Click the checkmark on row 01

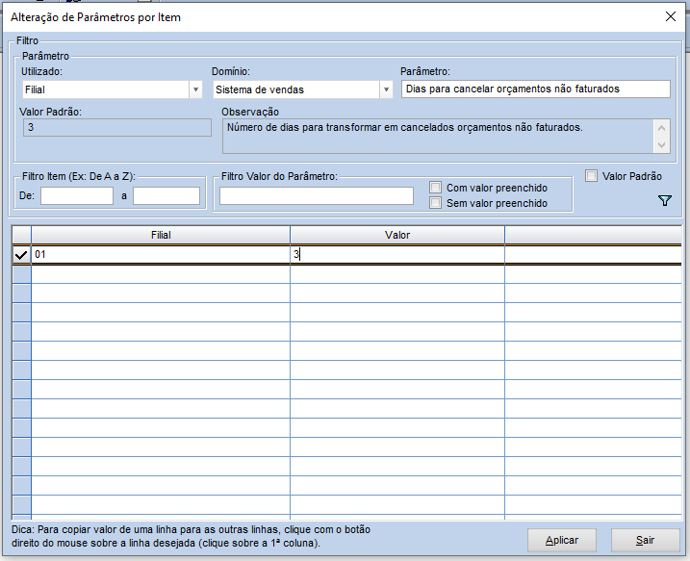tap(21, 255)
